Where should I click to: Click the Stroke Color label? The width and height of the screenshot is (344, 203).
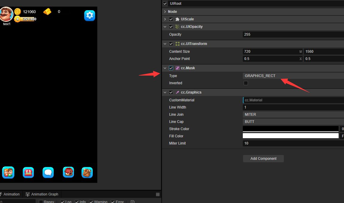click(179, 129)
